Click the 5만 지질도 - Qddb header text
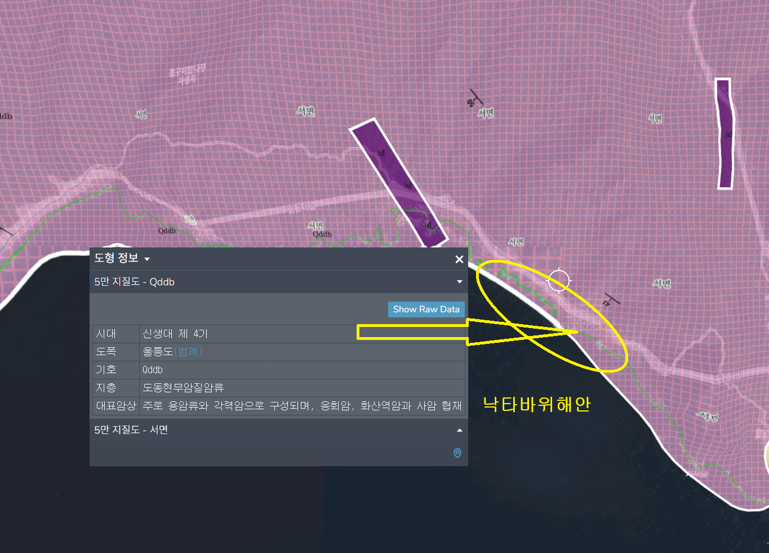This screenshot has height=553, width=769. (x=134, y=282)
